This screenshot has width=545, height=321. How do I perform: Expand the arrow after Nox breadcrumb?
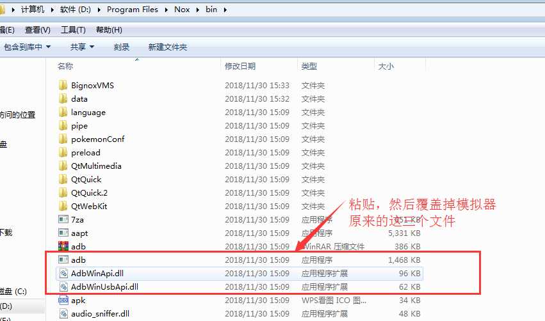tap(198, 10)
